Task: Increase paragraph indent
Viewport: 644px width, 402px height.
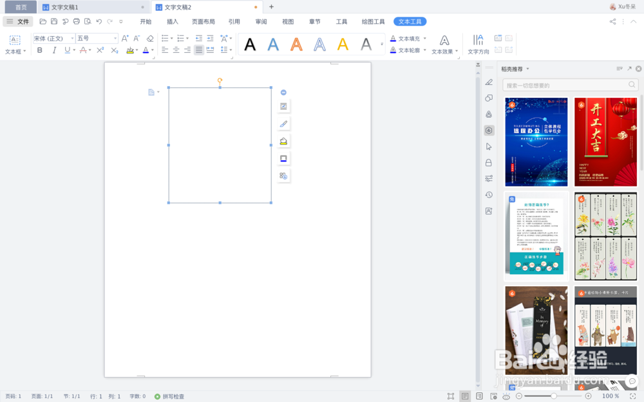Action: [x=211, y=38]
